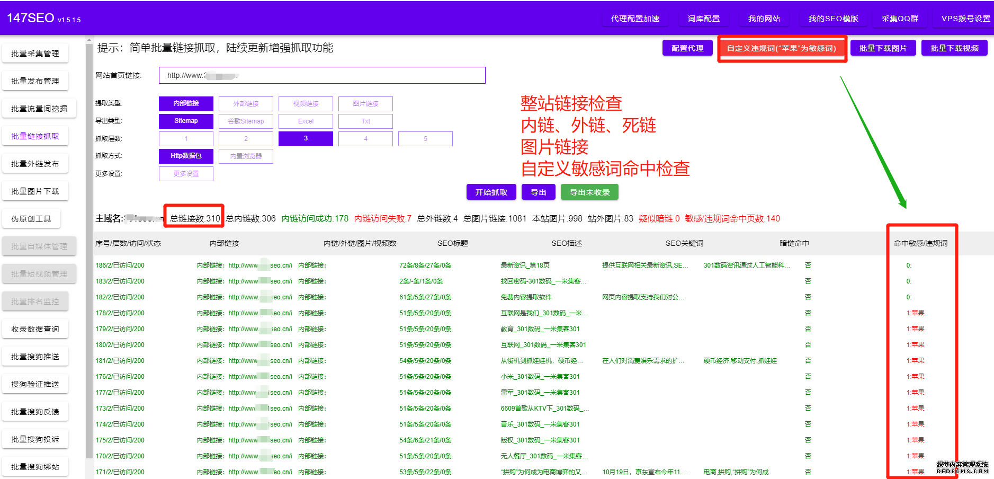The image size is (994, 479).
Task: Click 导出未收录 green button
Action: [x=589, y=192]
